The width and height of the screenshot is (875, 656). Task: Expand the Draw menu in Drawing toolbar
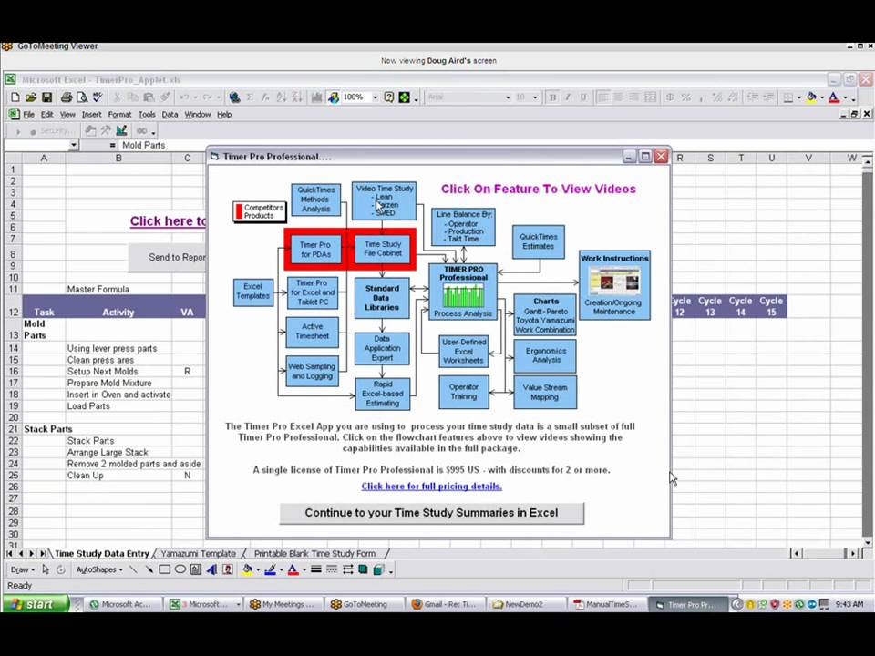click(22, 569)
